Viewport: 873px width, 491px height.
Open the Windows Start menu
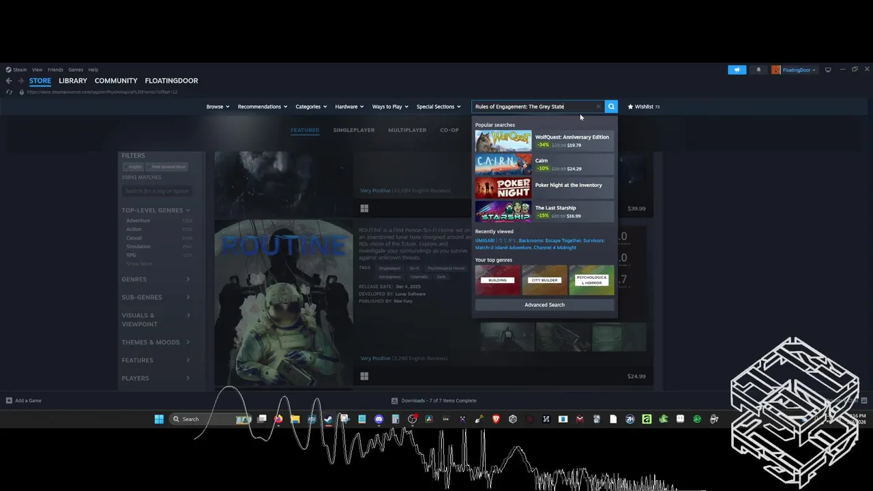159,419
